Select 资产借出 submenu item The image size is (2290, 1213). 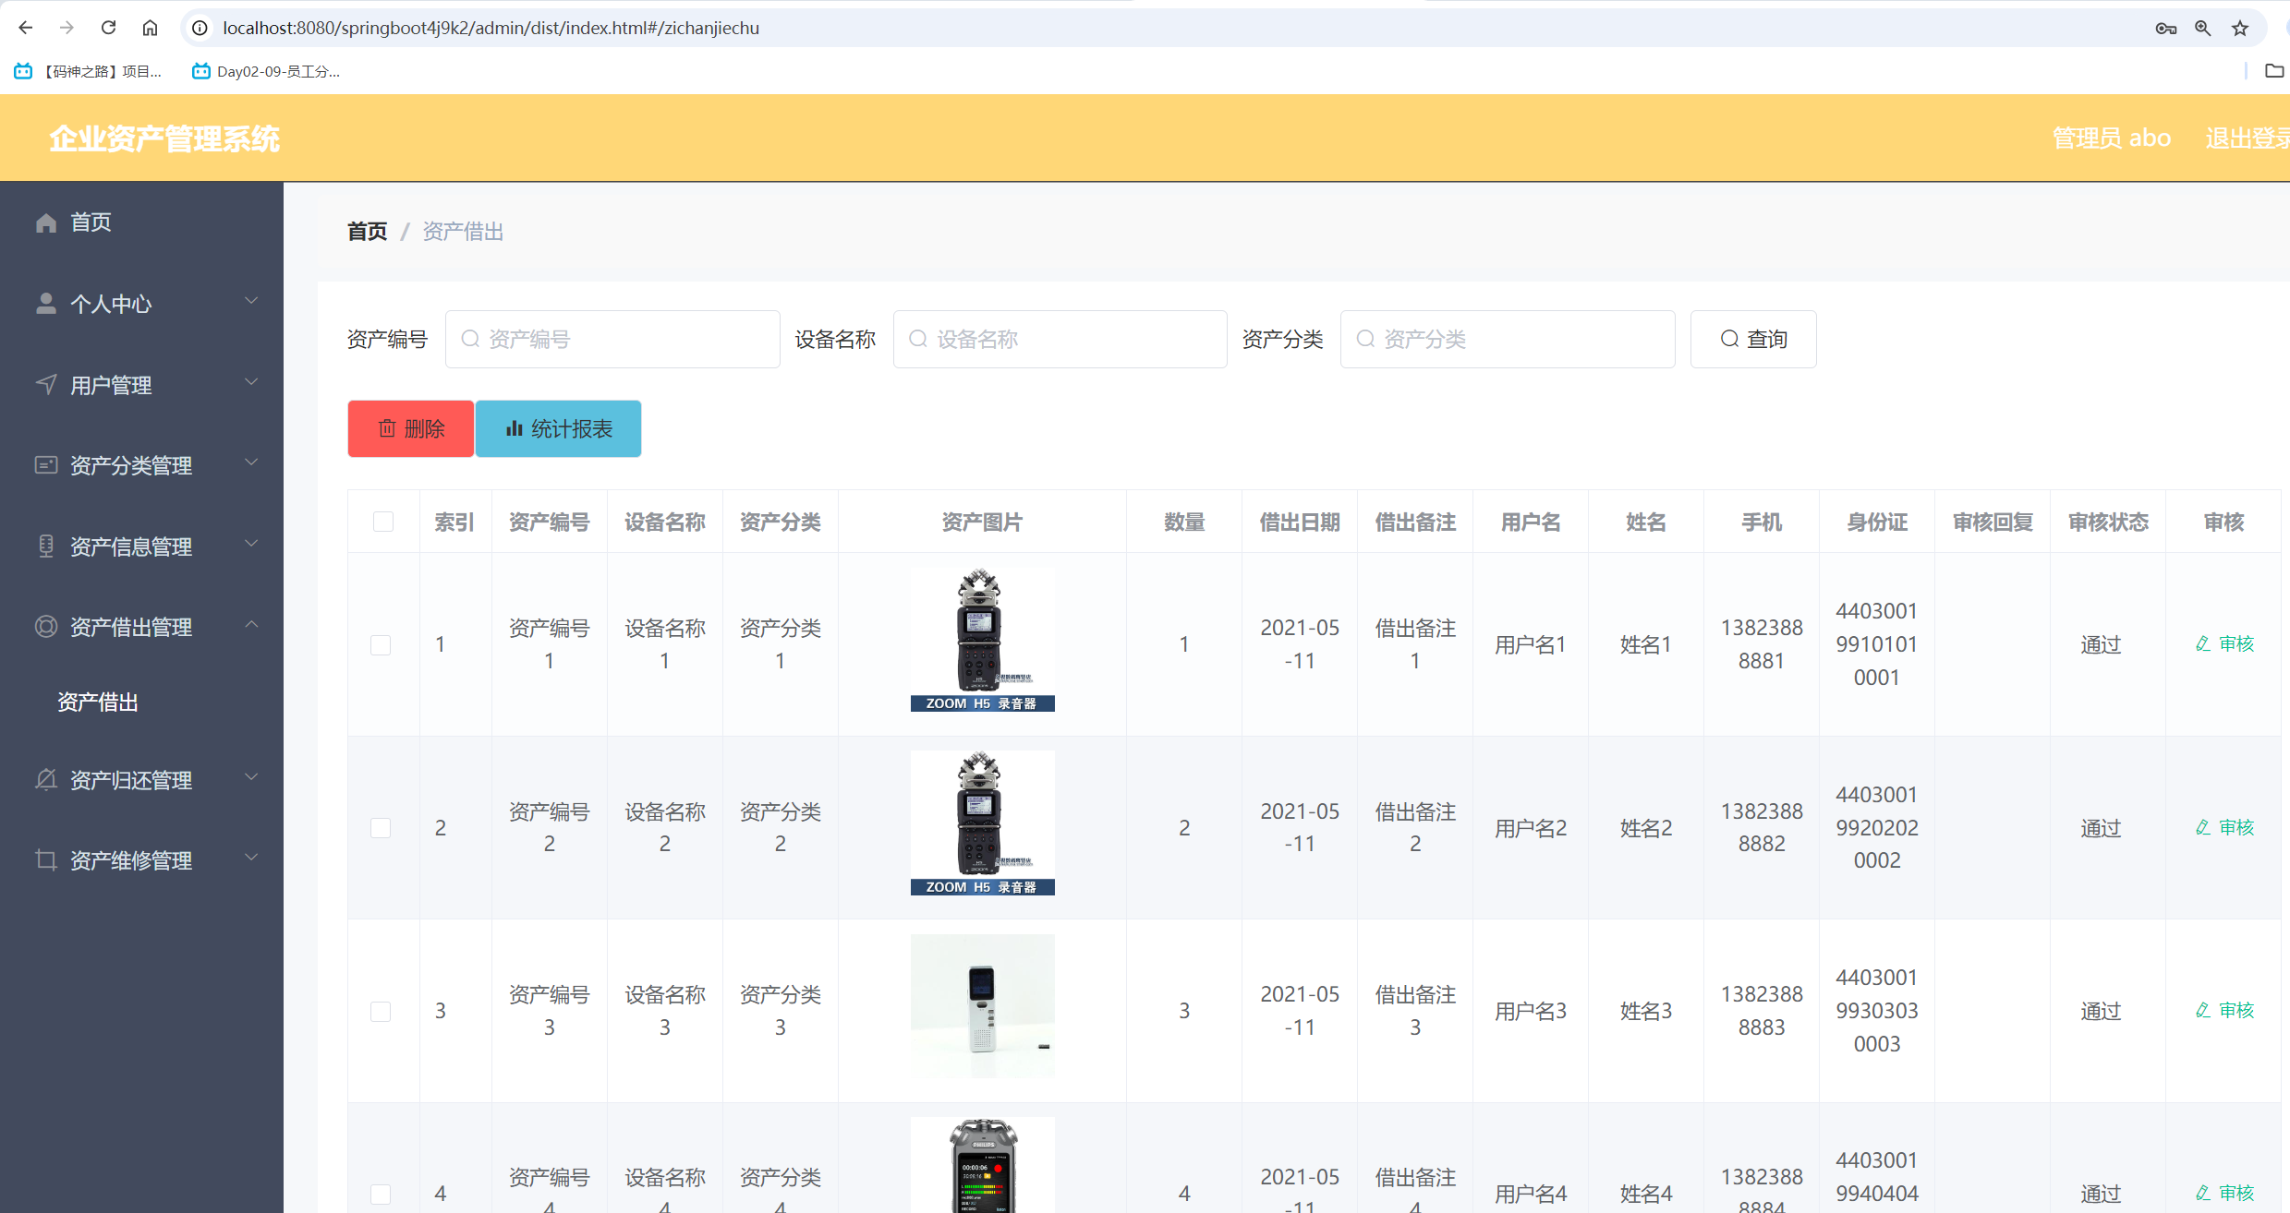coord(97,702)
